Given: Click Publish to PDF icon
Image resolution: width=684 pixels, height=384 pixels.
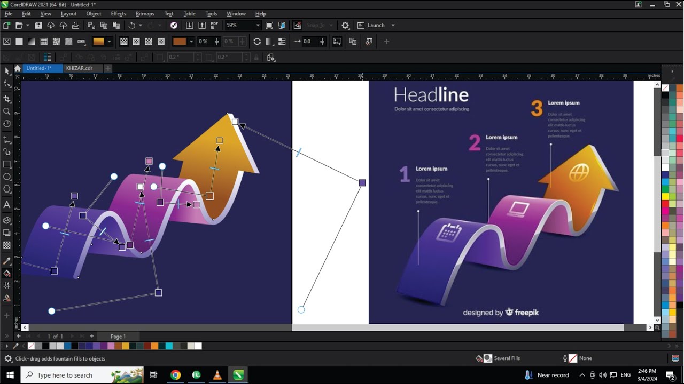Looking at the screenshot, I should coord(214,25).
